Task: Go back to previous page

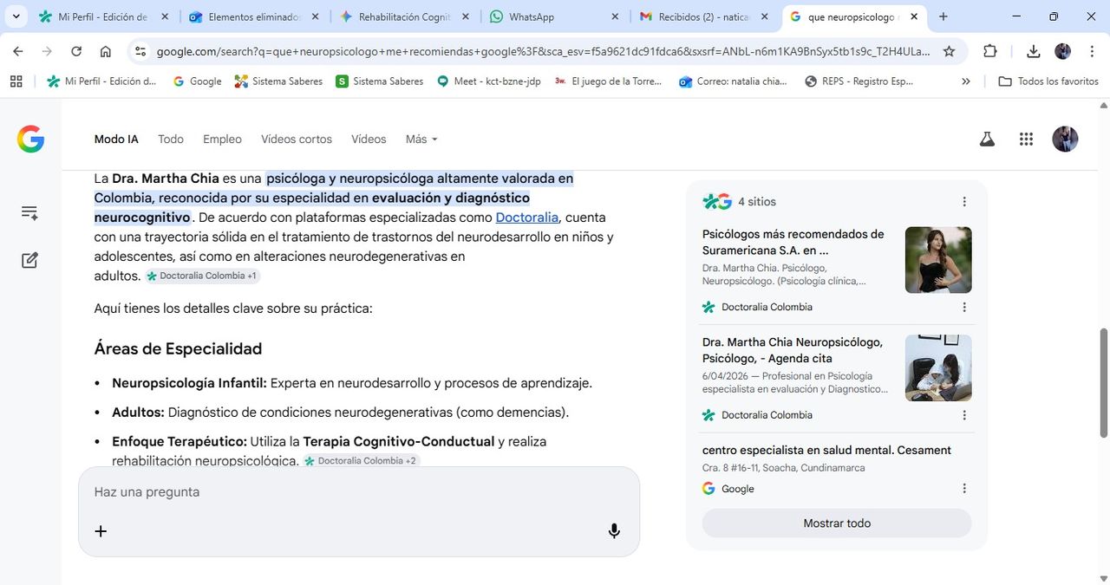Action: click(18, 52)
